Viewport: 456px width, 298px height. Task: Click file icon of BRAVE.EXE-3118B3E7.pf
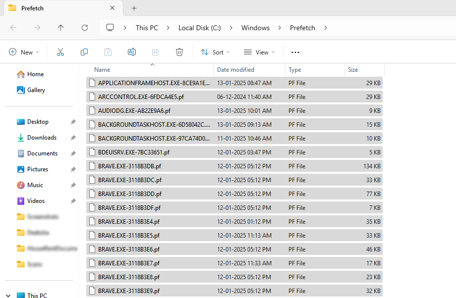tap(92, 263)
